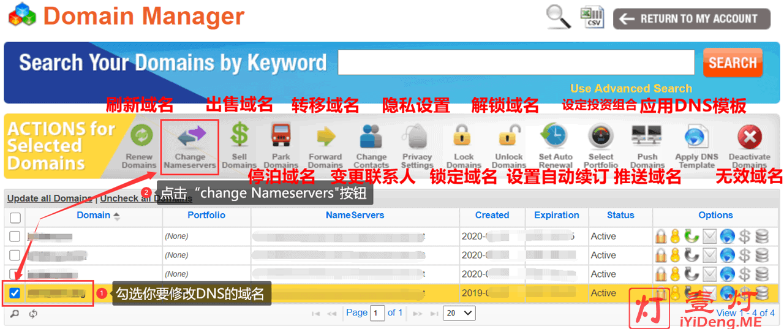Image resolution: width=784 pixels, height=329 pixels.
Task: Open the rows-per-page dropdown showing 20
Action: [459, 312]
